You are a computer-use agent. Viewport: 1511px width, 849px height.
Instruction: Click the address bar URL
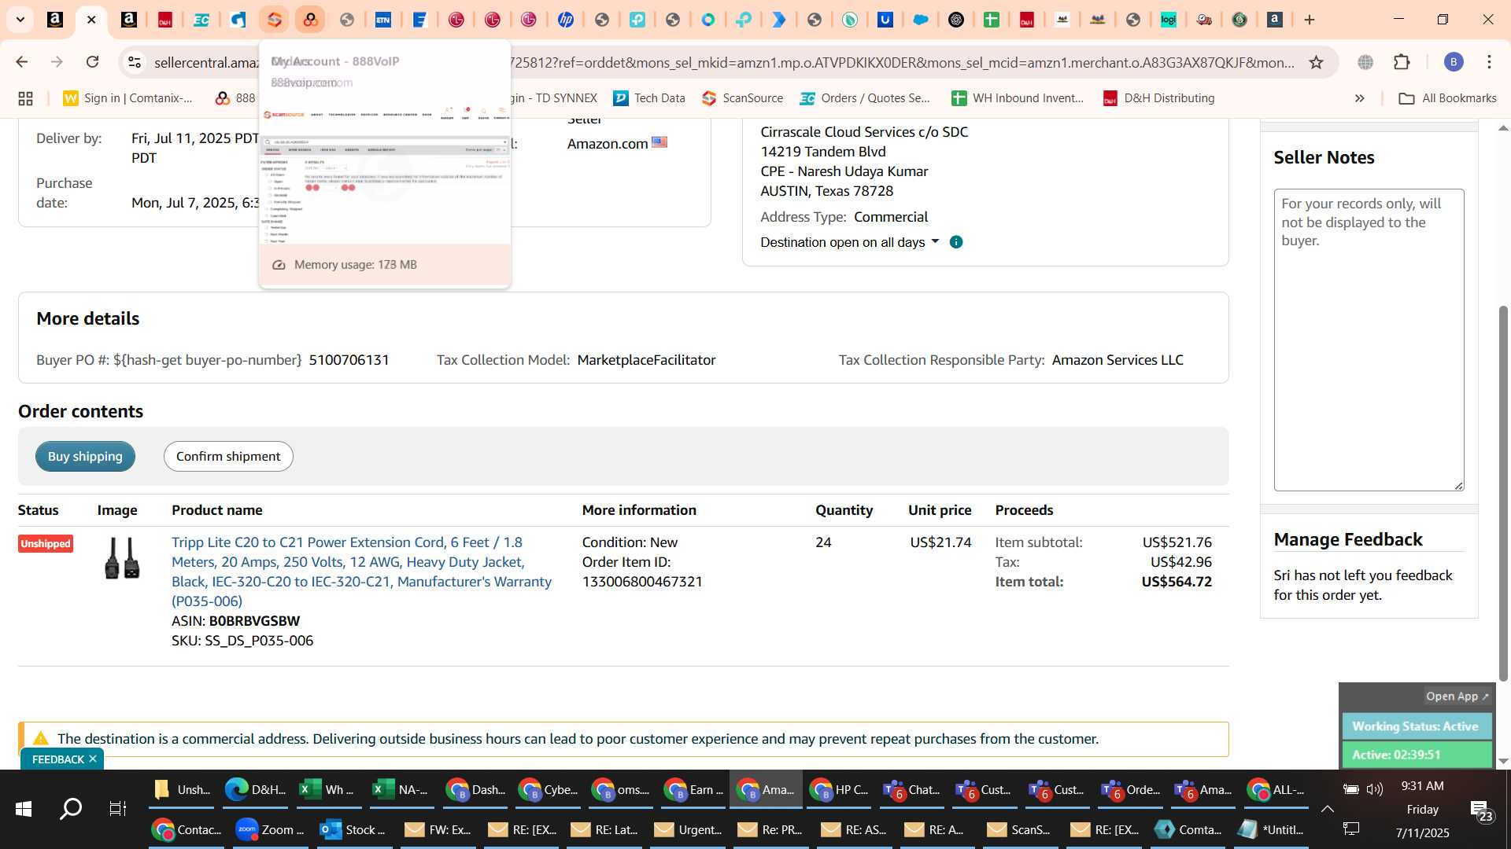[724, 62]
